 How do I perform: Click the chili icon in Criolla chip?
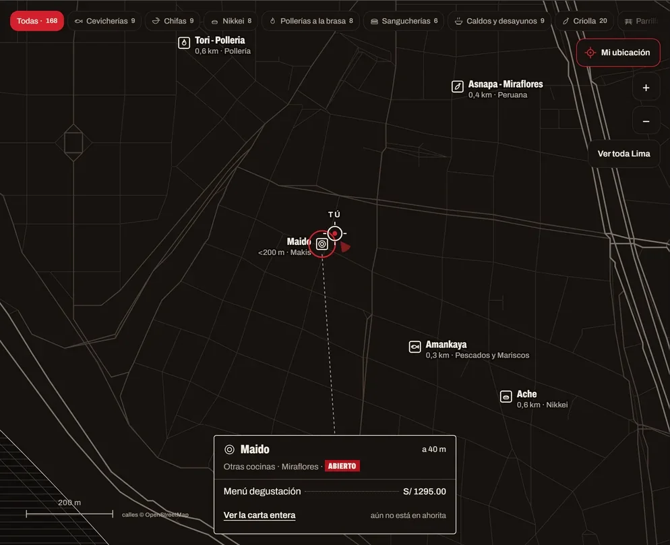(x=566, y=21)
